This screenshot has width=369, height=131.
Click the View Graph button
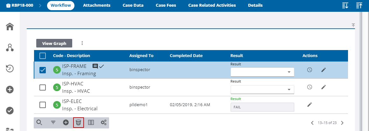coord(54,43)
